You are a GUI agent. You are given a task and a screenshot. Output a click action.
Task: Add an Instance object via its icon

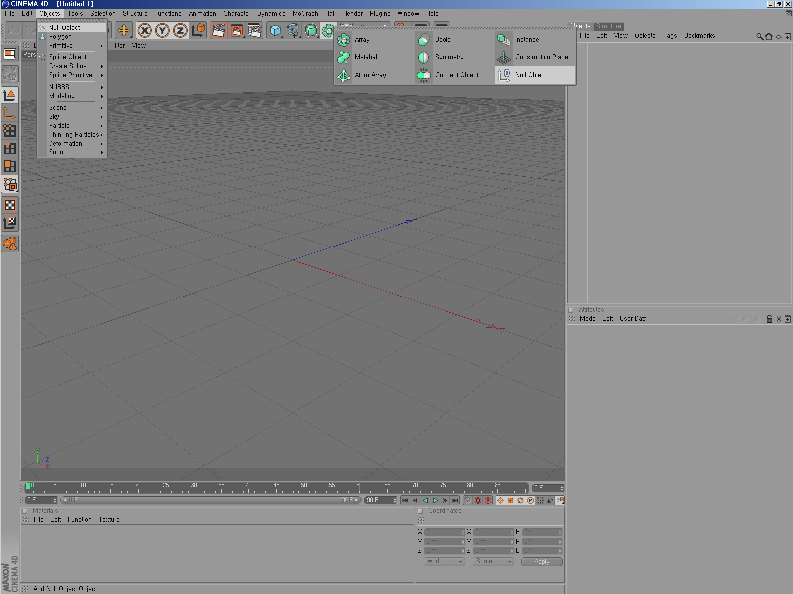504,40
